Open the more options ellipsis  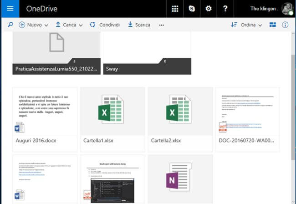(x=161, y=25)
